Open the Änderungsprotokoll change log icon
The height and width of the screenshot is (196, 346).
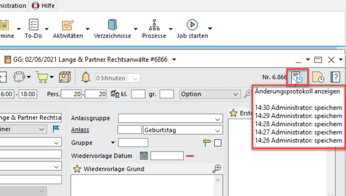click(297, 77)
